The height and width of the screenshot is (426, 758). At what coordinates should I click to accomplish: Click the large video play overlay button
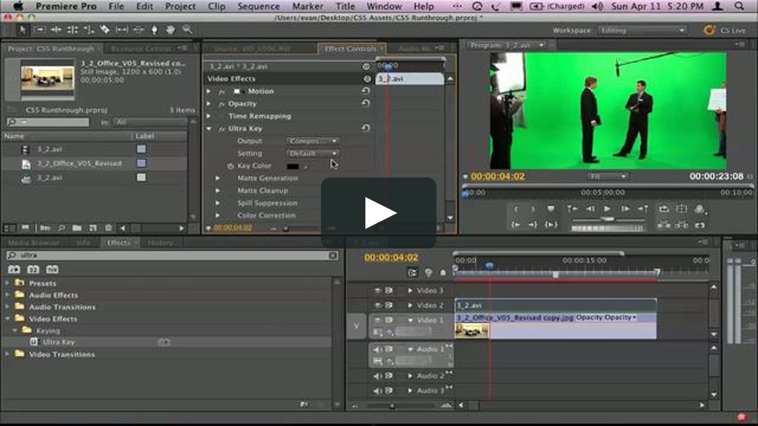click(x=379, y=213)
